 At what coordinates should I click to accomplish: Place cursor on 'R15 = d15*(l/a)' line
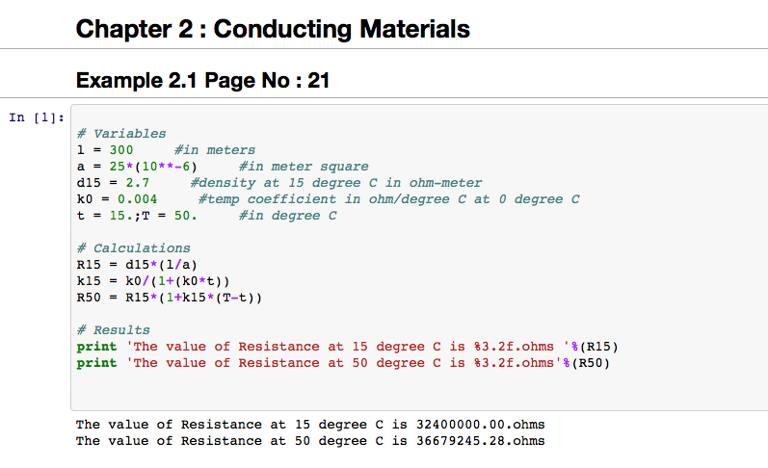tap(137, 265)
